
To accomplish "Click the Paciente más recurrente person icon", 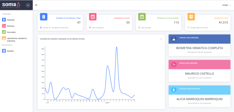I will tap(174, 90).
